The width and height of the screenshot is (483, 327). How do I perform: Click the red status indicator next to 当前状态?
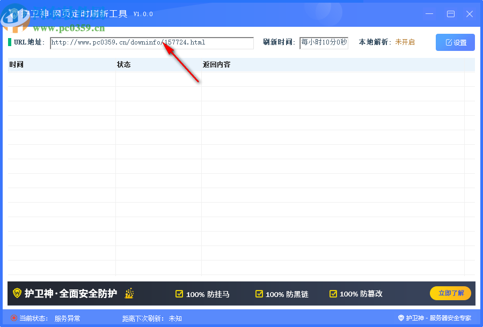point(13,317)
